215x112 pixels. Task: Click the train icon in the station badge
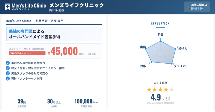click(x=188, y=7)
